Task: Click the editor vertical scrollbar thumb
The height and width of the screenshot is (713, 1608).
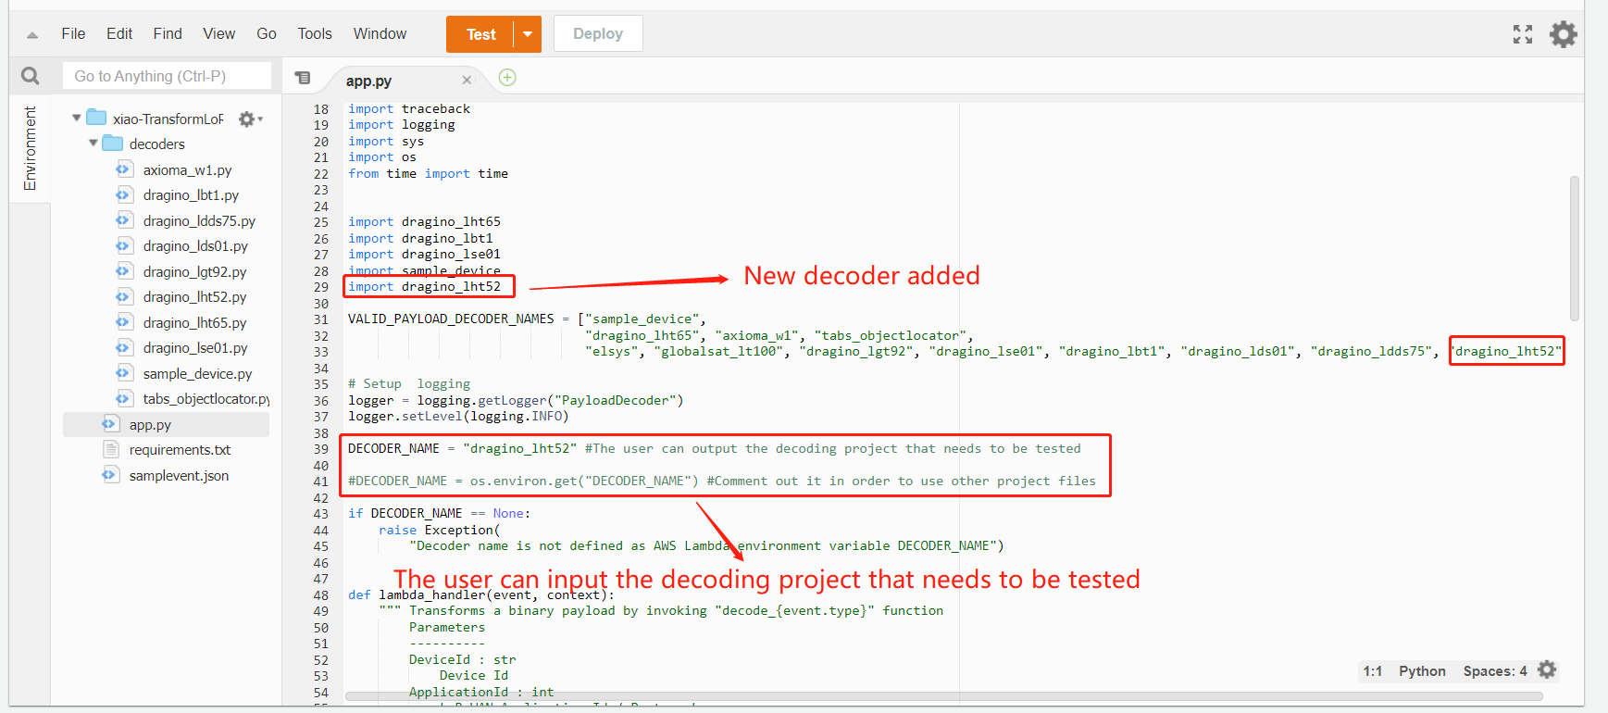Action: (1575, 248)
